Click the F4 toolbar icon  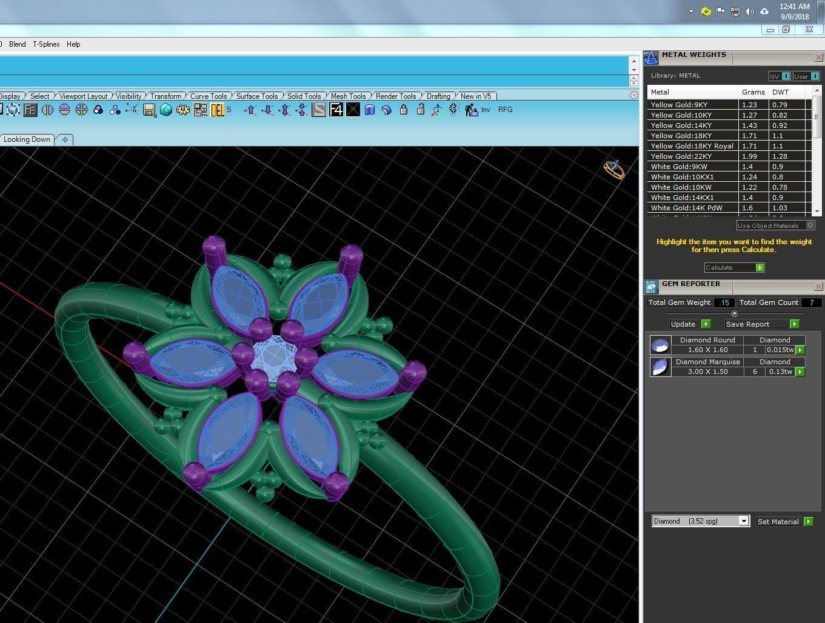[x=336, y=110]
